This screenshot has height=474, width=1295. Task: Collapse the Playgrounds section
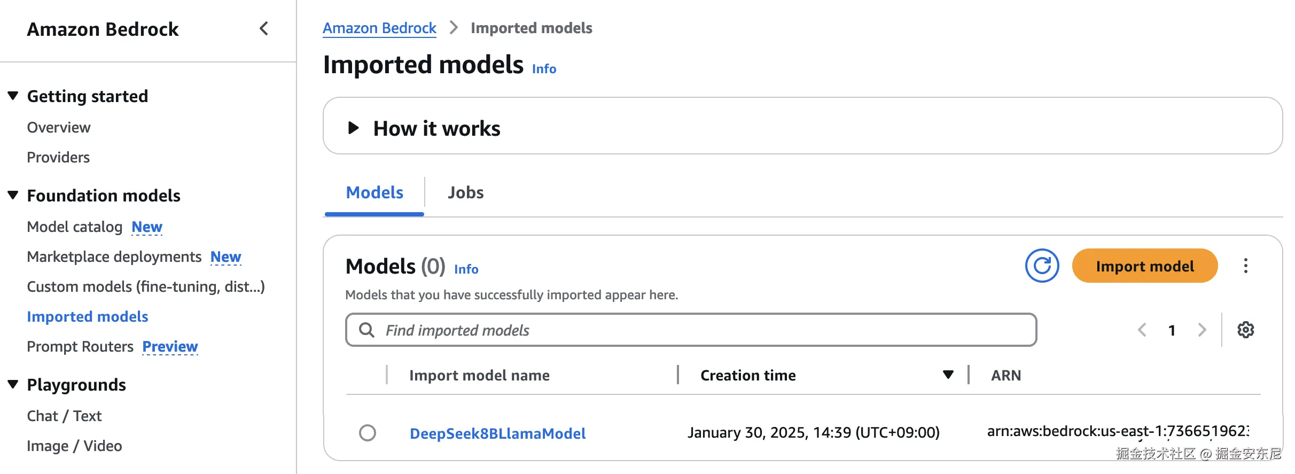point(13,384)
